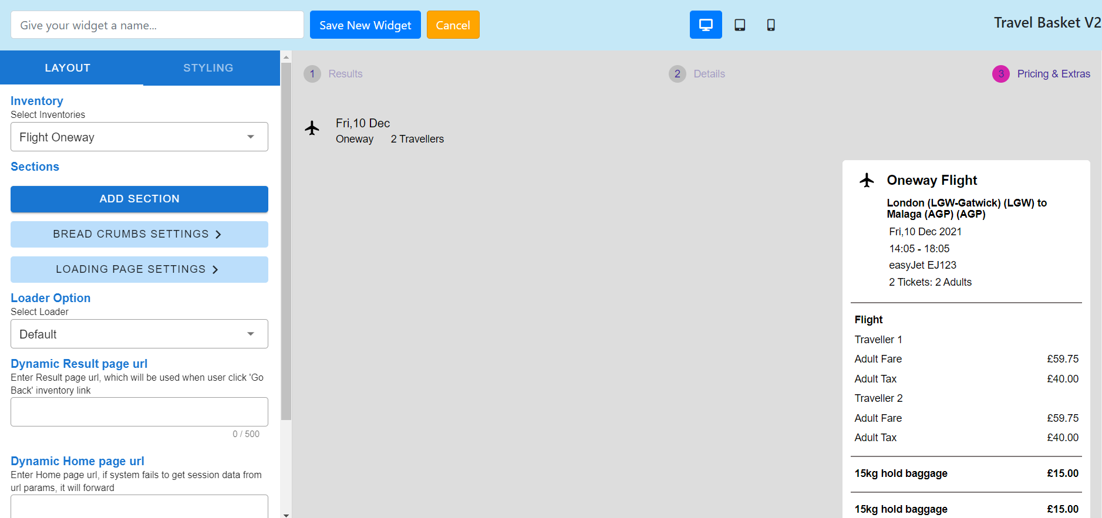Click step 3 Pricing & Extras circle
The image size is (1102, 518).
click(1001, 74)
